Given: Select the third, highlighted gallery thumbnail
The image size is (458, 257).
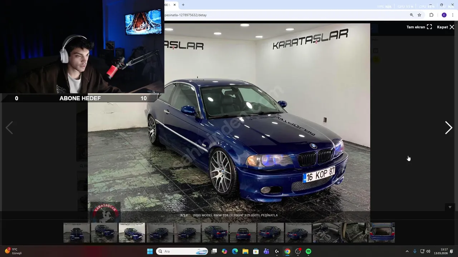Looking at the screenshot, I should pyautogui.click(x=132, y=233).
